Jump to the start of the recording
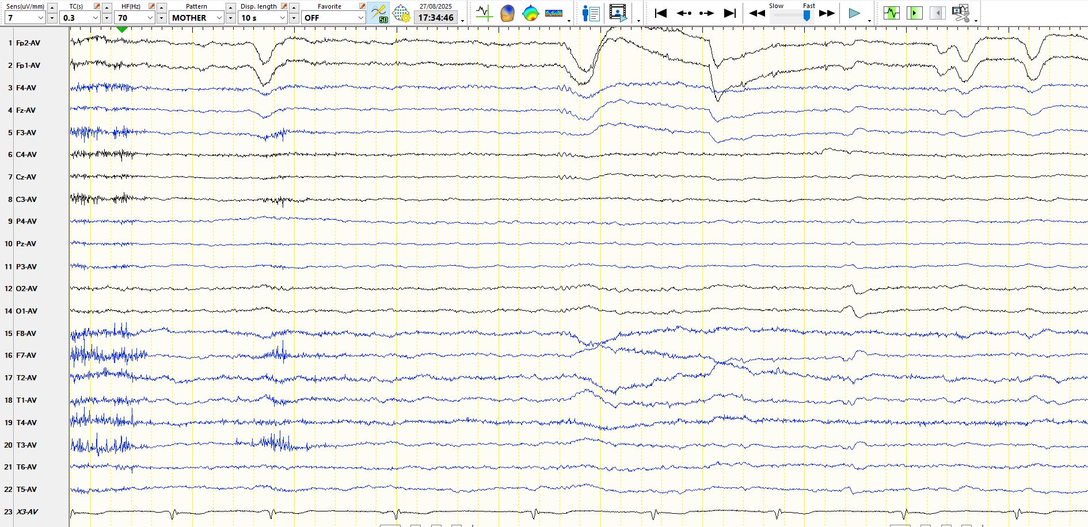The image size is (1088, 527). tap(661, 13)
